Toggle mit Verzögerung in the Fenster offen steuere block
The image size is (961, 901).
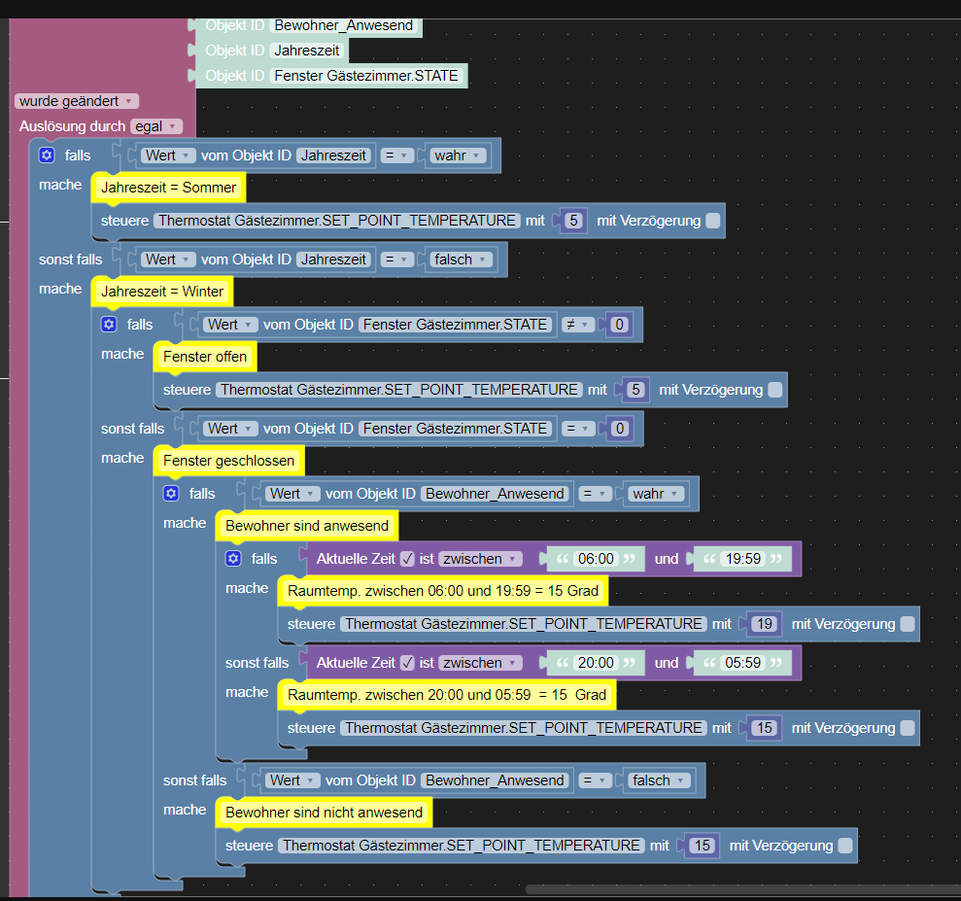click(x=775, y=390)
